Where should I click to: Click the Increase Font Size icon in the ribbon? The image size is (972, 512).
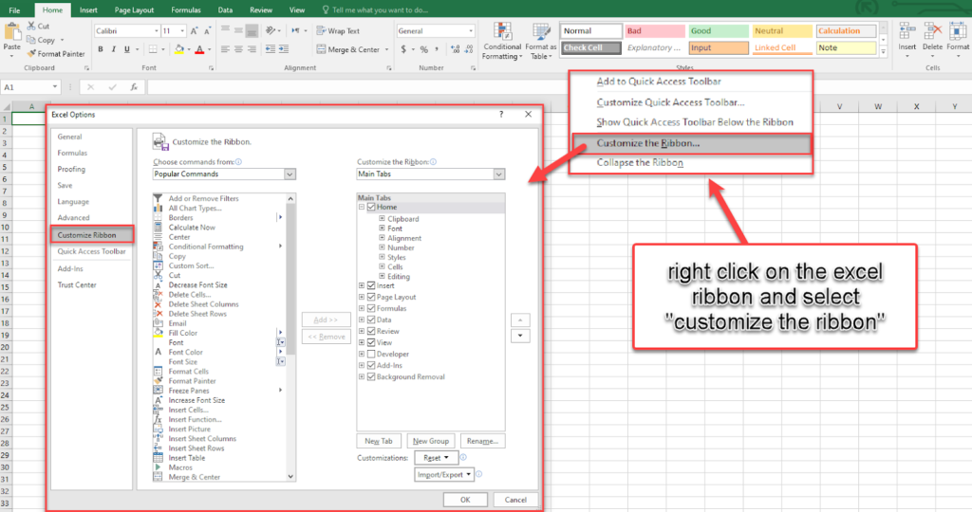(x=194, y=31)
